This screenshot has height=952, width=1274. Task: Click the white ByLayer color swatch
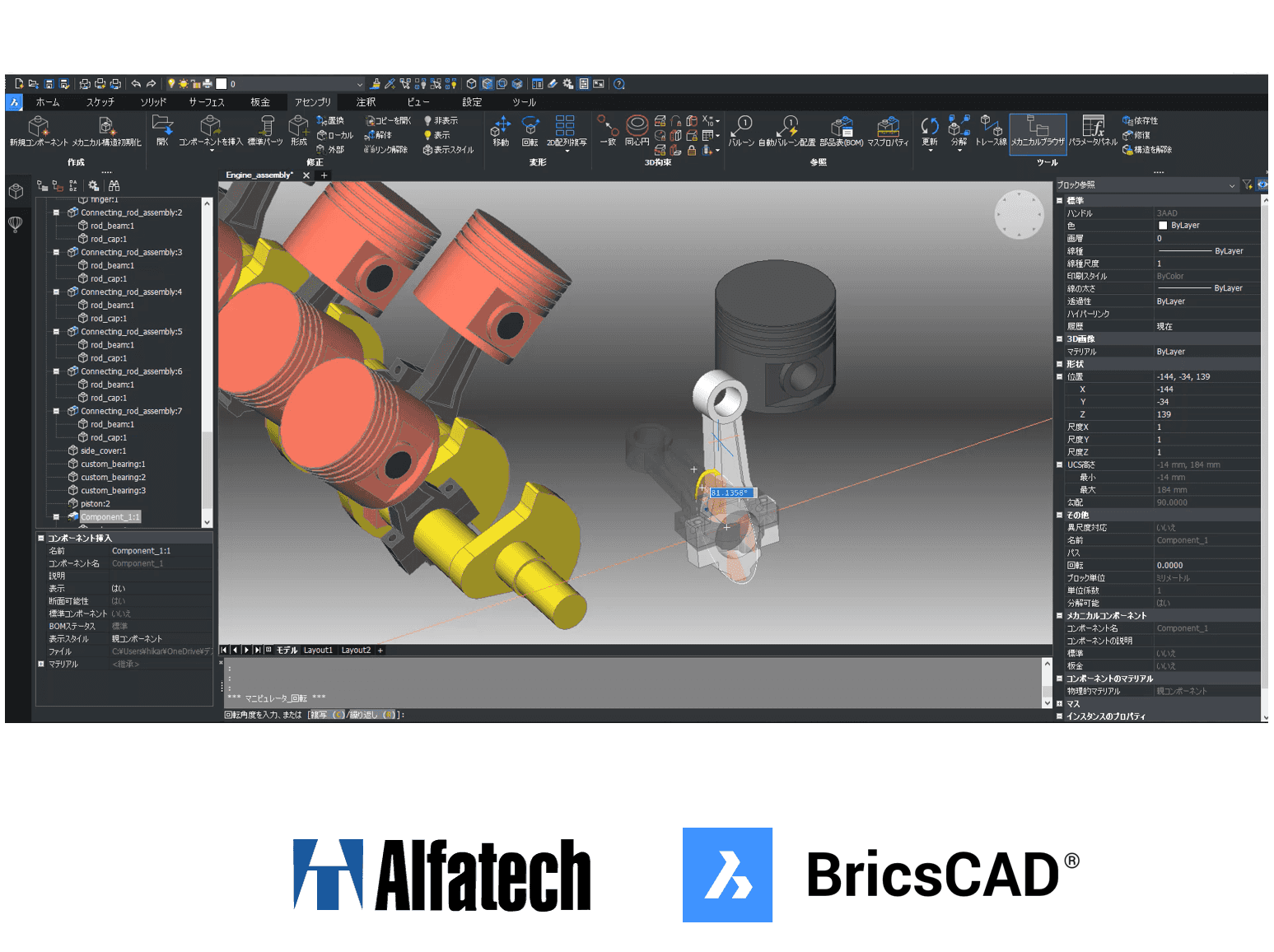[1162, 226]
